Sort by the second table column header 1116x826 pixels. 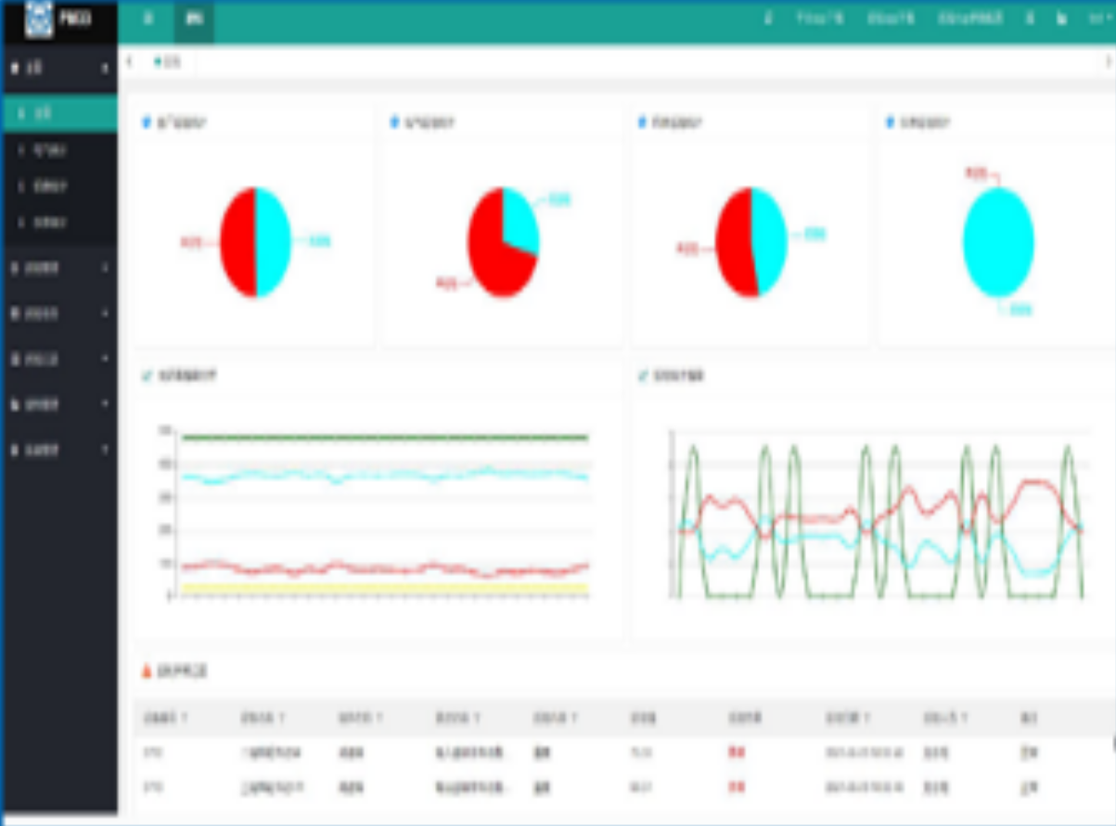coord(263,718)
